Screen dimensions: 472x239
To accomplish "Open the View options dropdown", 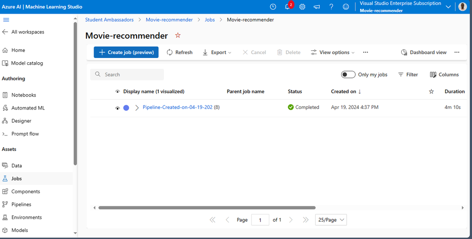I will pyautogui.click(x=333, y=52).
